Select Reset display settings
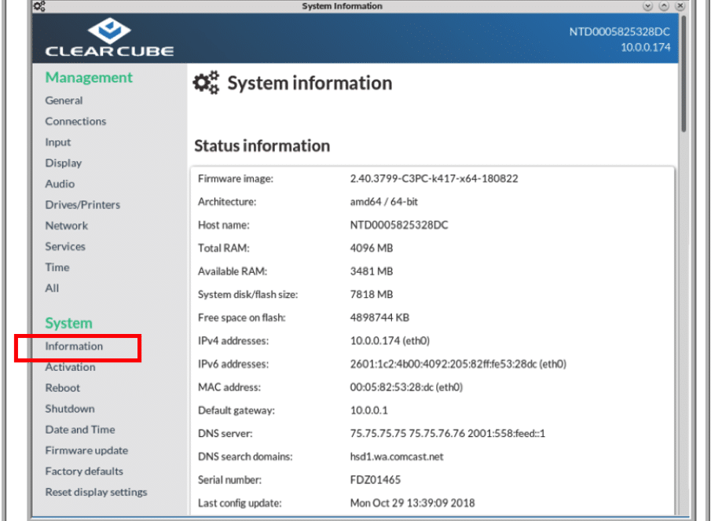711x521 pixels. (x=96, y=492)
